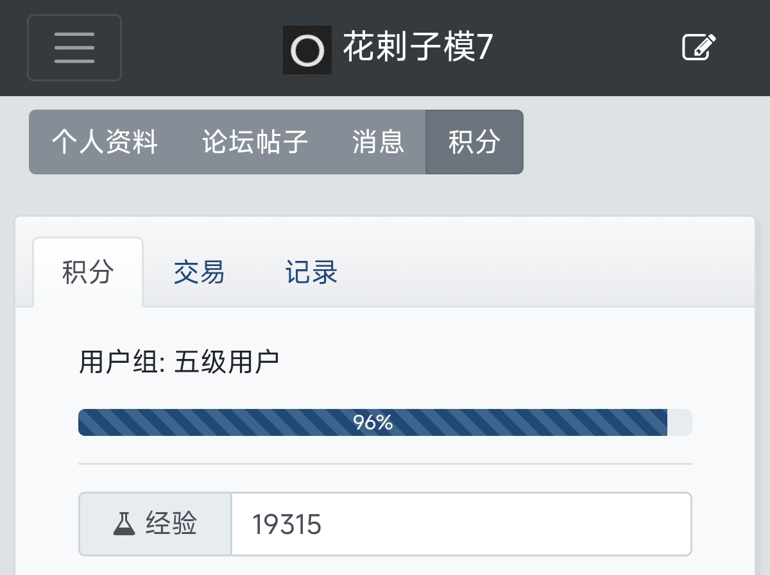The image size is (770, 575).
Task: Click the 经验 label text
Action: [x=171, y=524]
